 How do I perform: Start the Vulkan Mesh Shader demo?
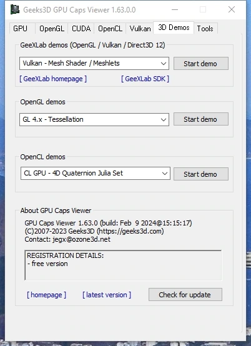tap(200, 64)
